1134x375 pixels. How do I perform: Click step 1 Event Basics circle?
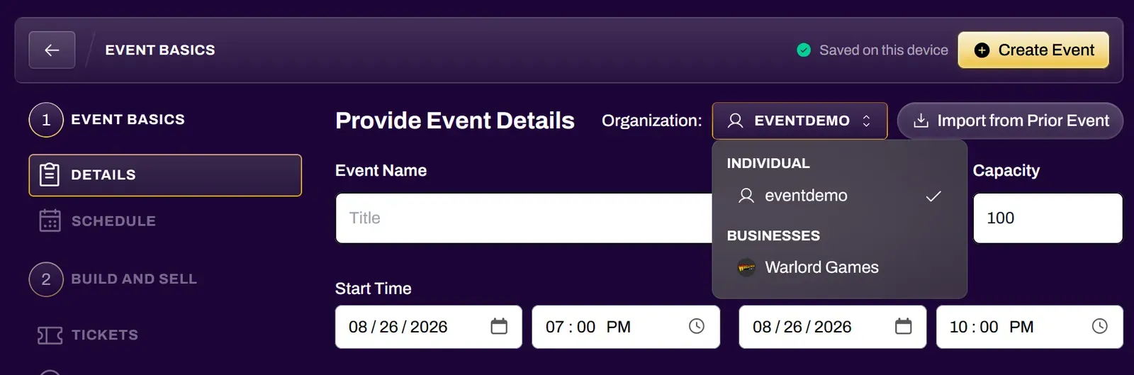(x=46, y=120)
